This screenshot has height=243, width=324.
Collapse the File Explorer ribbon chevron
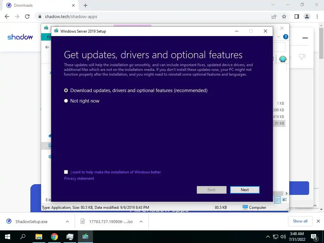tap(279, 37)
